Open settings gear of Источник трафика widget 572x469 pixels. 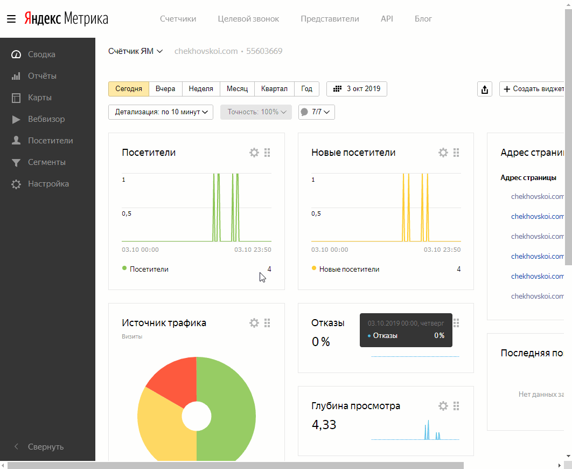(254, 323)
